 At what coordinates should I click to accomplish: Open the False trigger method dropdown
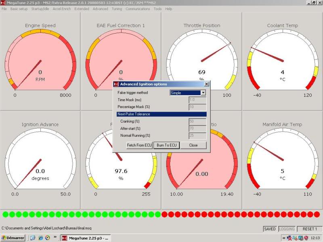203,93
